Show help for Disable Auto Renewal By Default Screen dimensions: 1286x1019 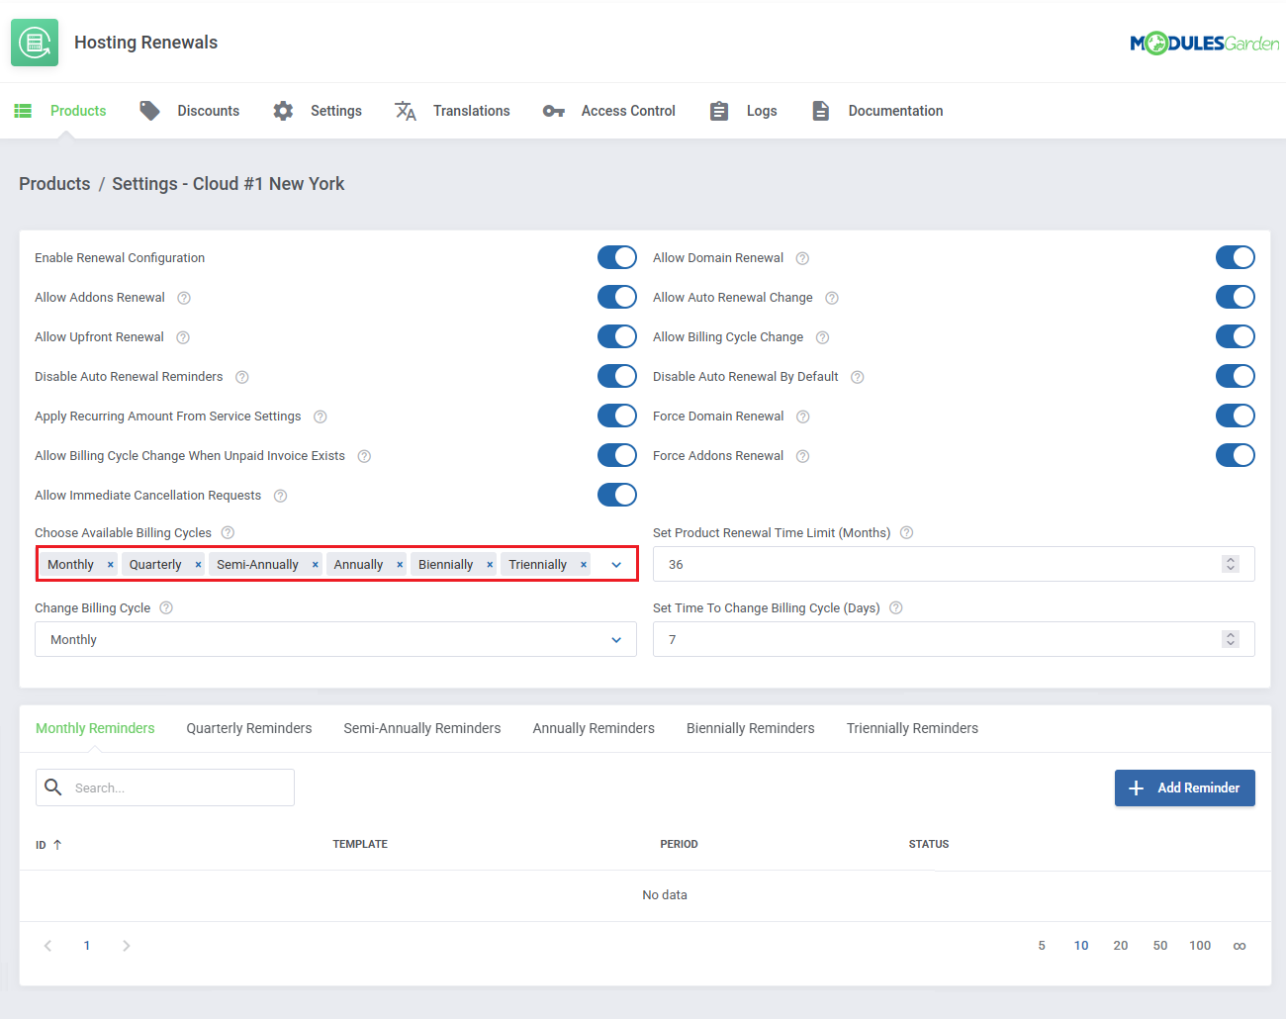coord(858,377)
